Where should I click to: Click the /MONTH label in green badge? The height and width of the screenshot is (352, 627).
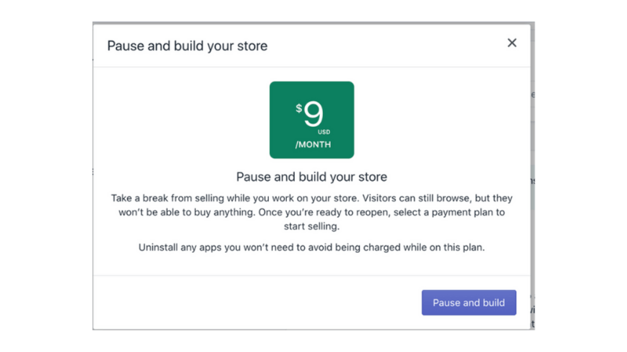[313, 145]
